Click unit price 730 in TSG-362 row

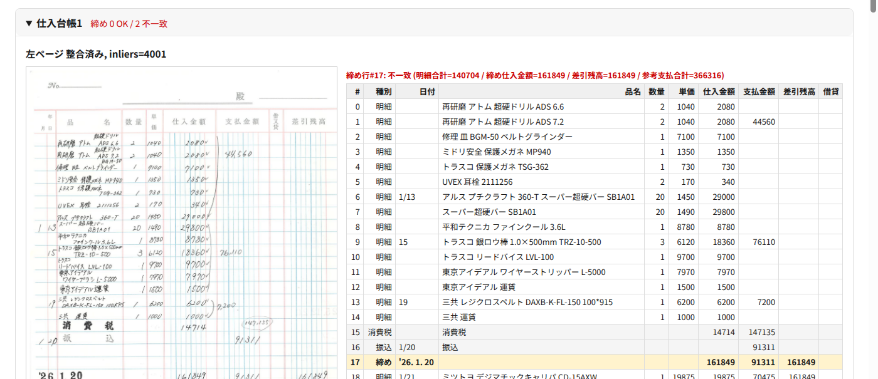pos(684,167)
